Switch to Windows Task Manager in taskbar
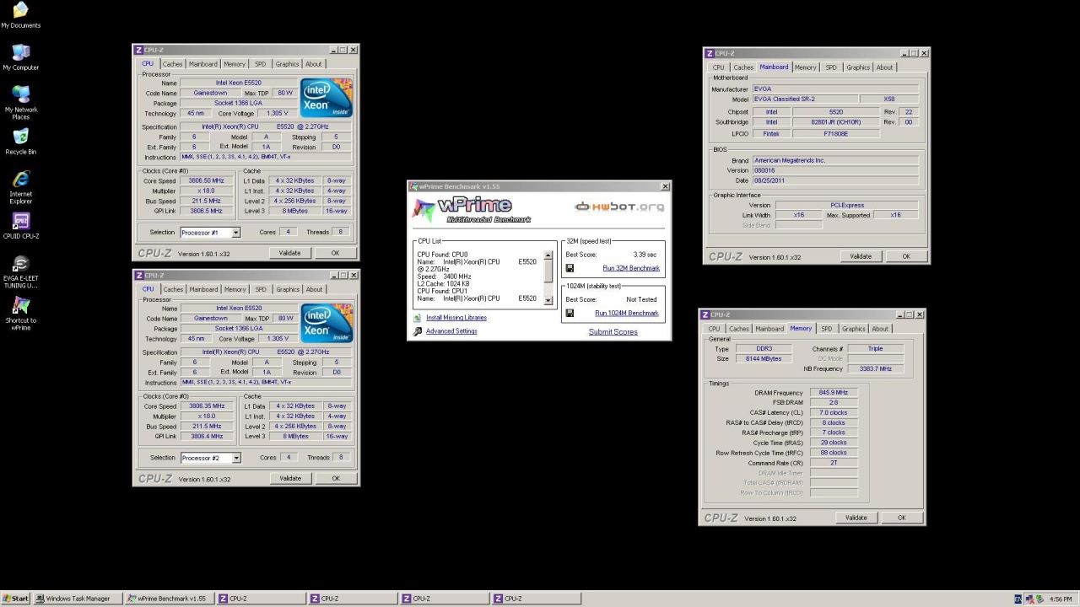This screenshot has height=607, width=1080. click(x=78, y=599)
